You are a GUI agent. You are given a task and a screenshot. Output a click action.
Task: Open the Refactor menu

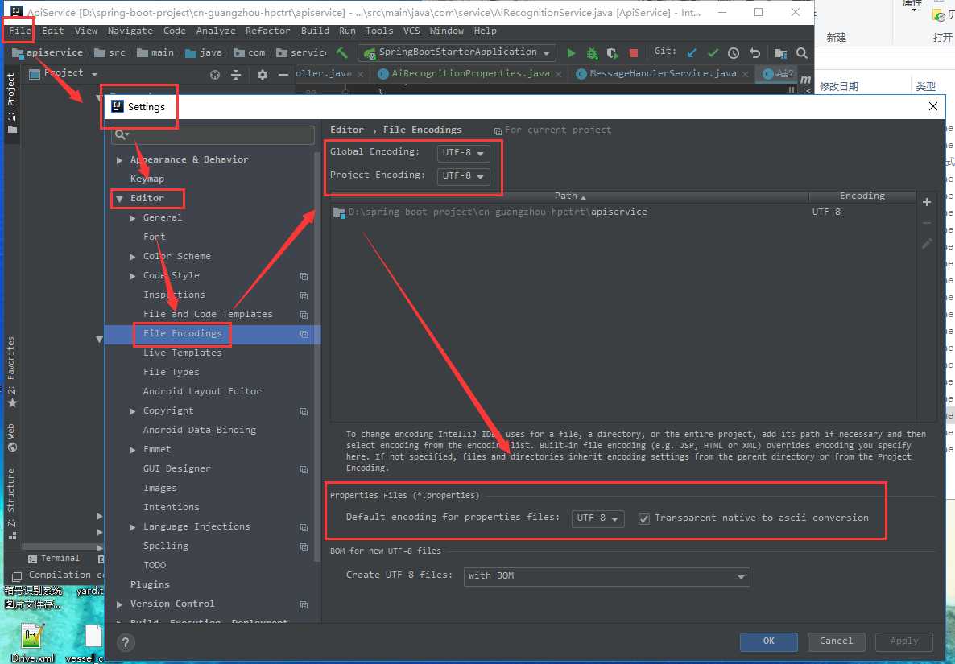point(267,31)
